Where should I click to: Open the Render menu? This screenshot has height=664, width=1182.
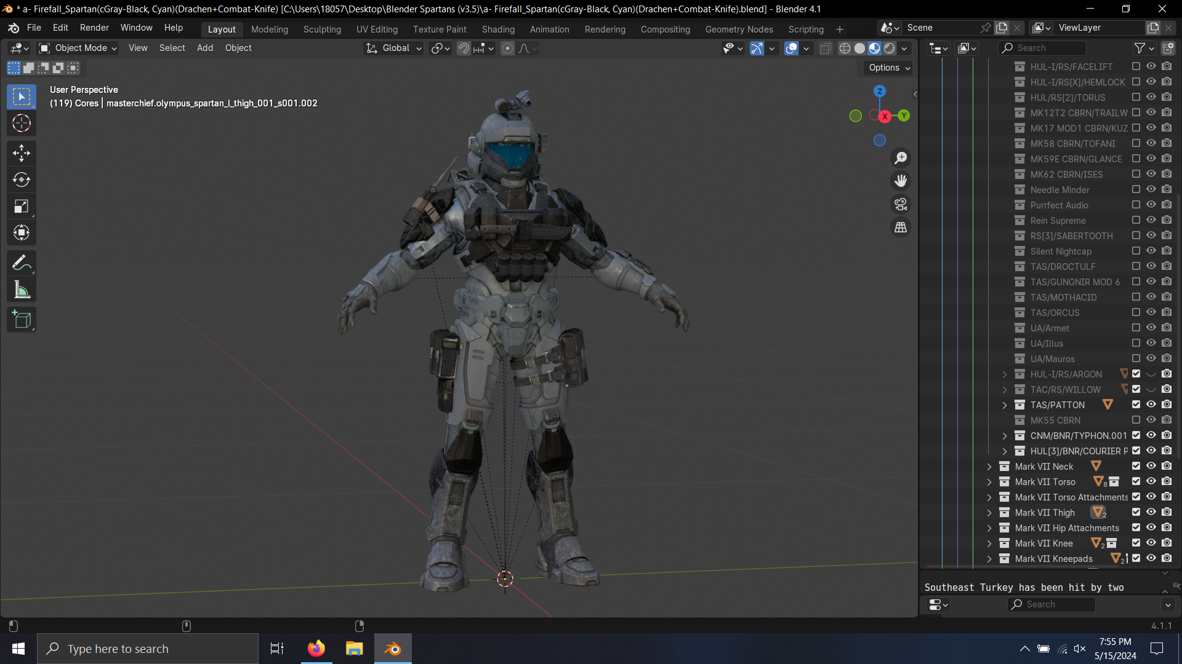94,28
